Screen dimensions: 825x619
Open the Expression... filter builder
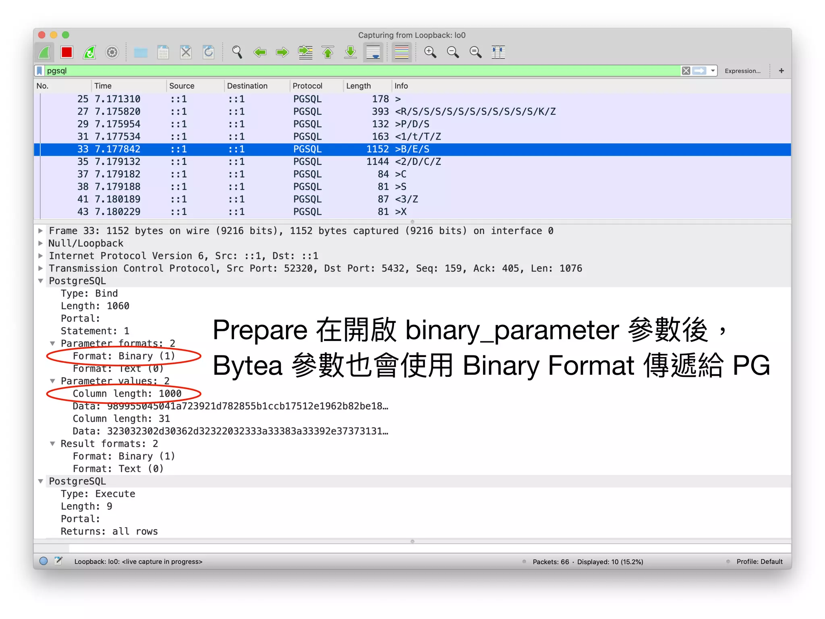point(742,71)
